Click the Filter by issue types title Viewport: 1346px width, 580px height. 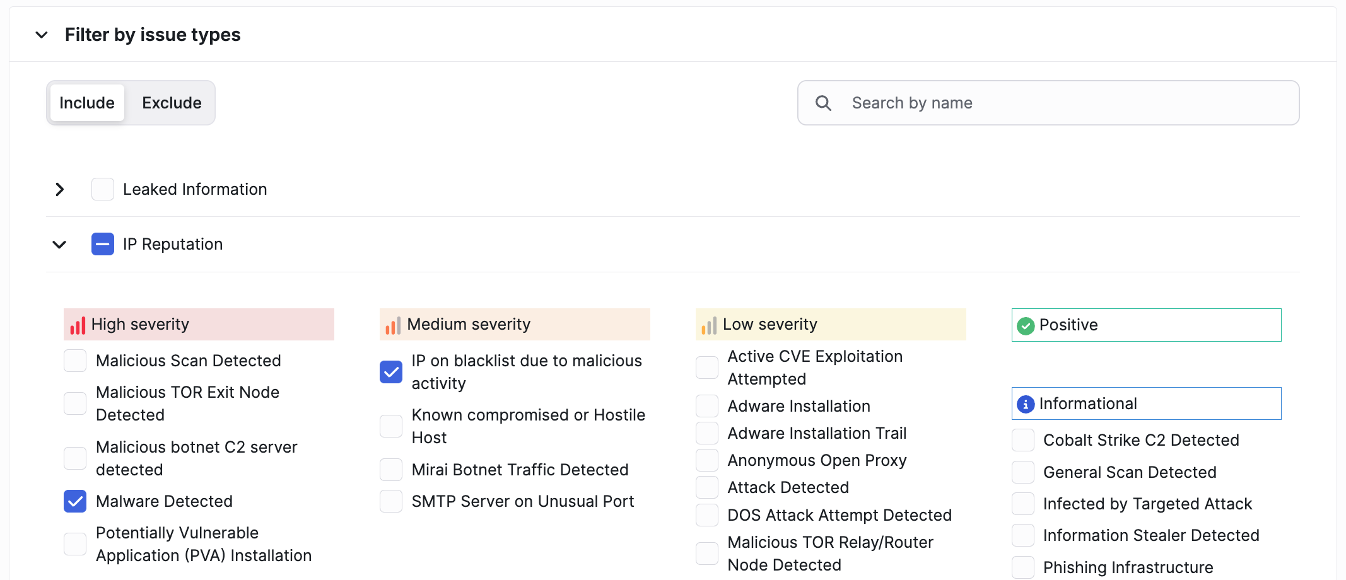[x=153, y=35]
